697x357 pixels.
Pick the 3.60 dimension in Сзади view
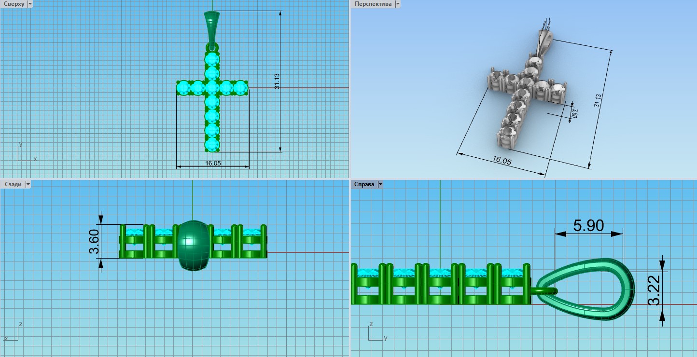(94, 241)
